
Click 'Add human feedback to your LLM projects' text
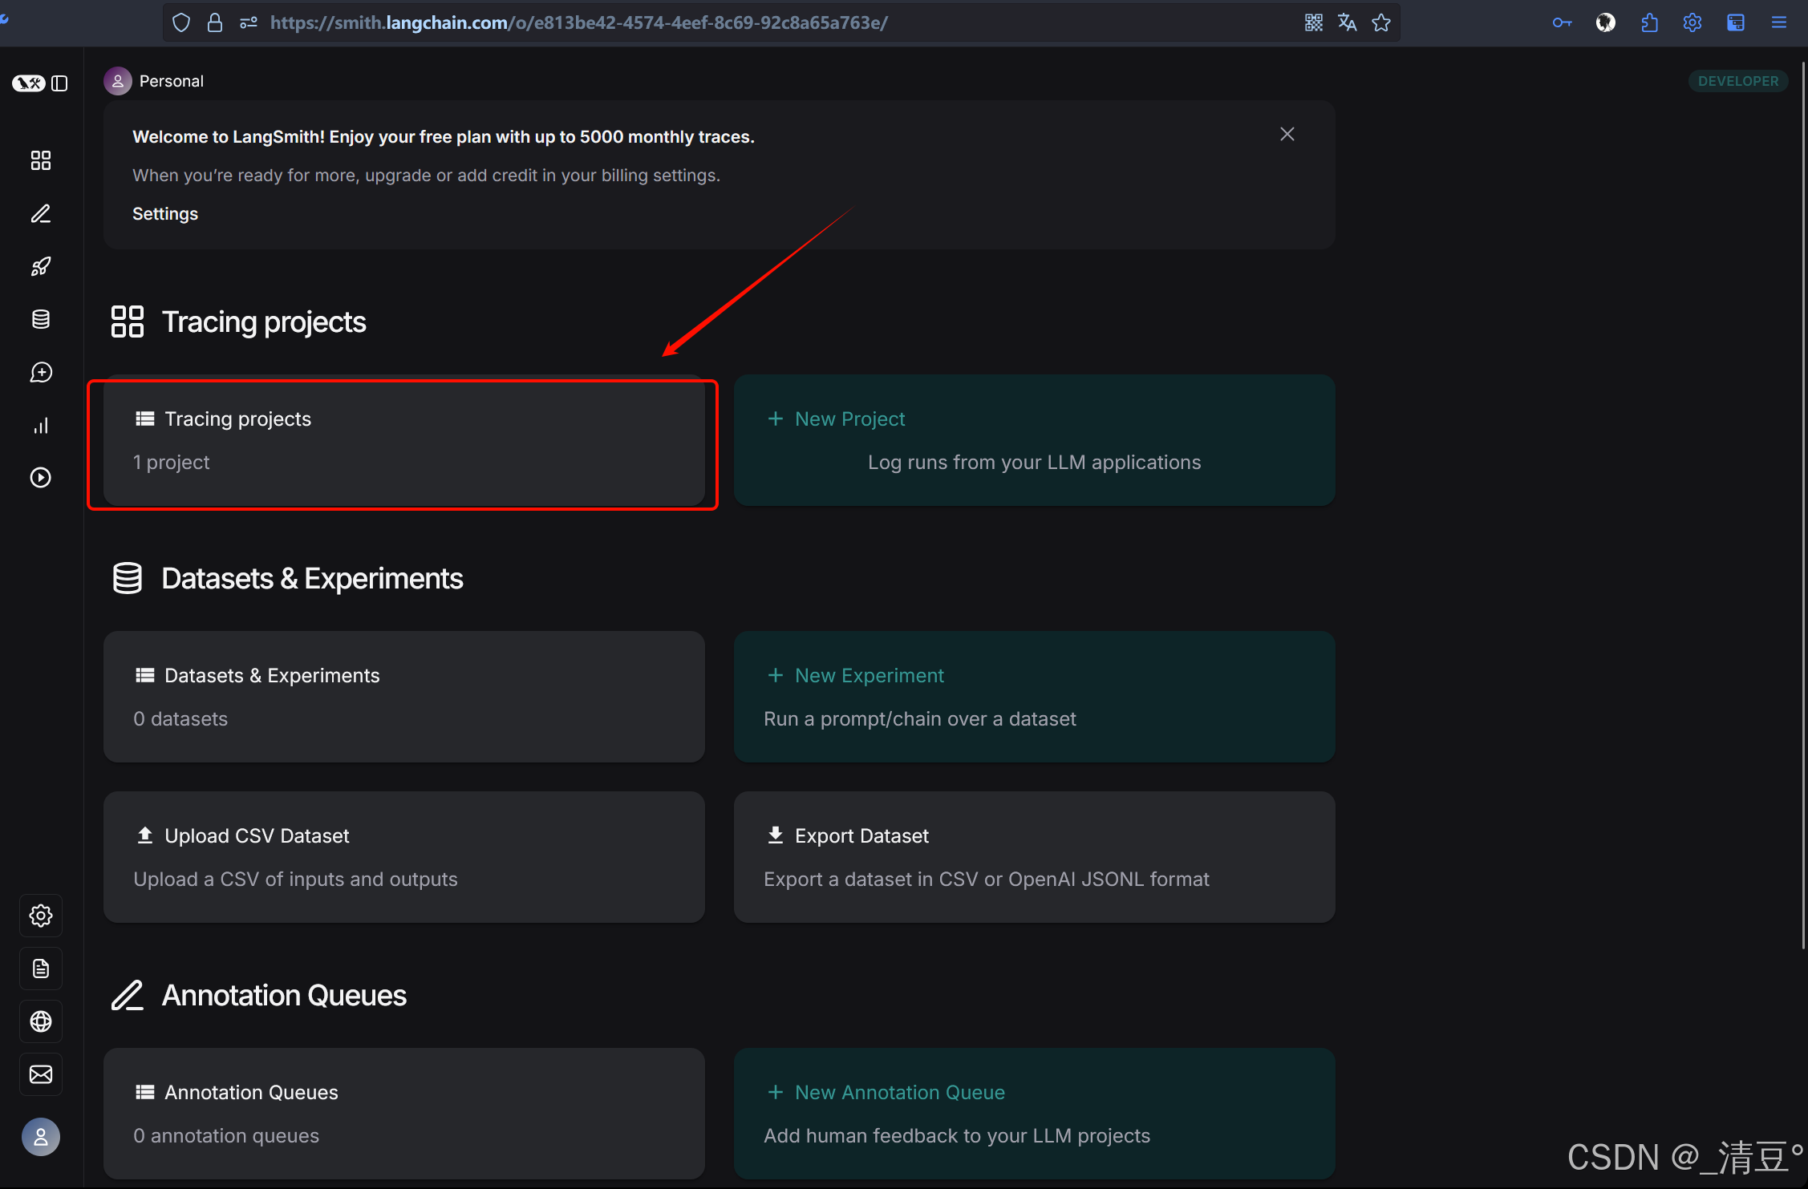(x=957, y=1136)
